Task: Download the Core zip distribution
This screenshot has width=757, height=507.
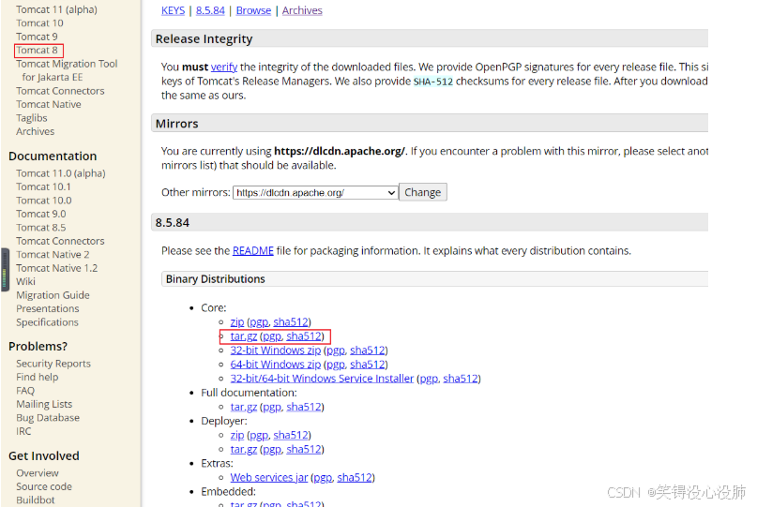Action: [237, 321]
